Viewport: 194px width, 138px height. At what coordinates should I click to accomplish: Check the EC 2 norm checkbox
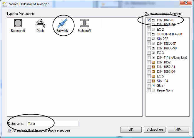tap(149, 30)
